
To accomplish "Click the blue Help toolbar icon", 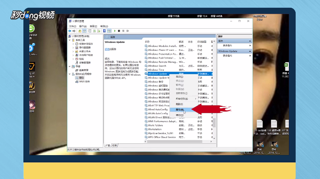I will [x=104, y=31].
